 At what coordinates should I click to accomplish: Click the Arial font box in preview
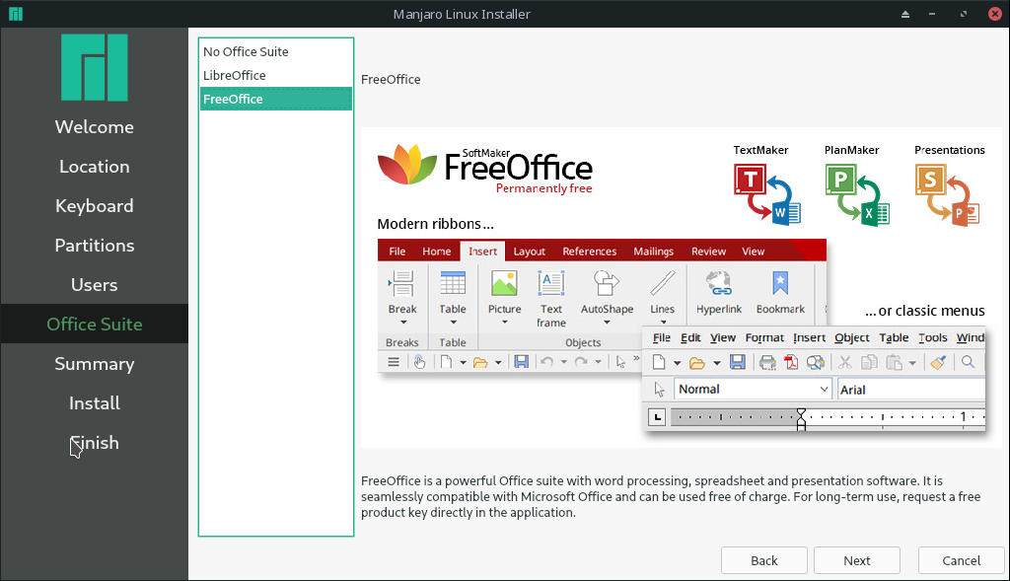(910, 389)
